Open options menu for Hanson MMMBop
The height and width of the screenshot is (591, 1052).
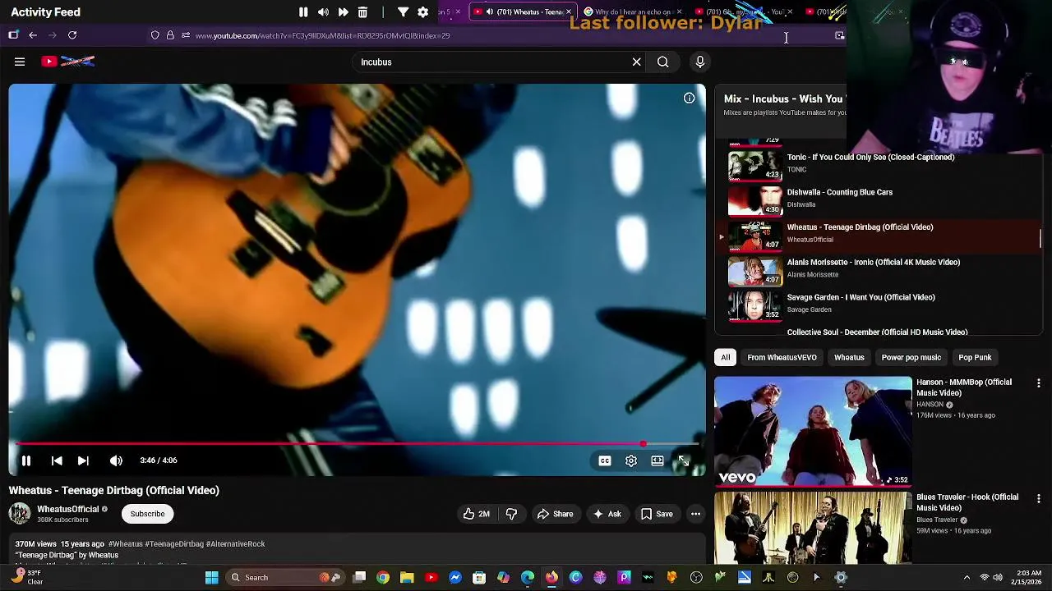pos(1039,383)
